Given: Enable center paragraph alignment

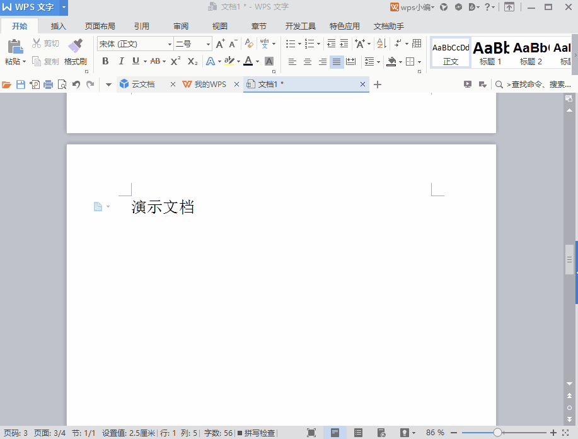Looking at the screenshot, I should click(307, 61).
